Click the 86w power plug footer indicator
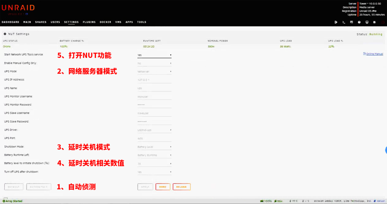 tap(278, 201)
